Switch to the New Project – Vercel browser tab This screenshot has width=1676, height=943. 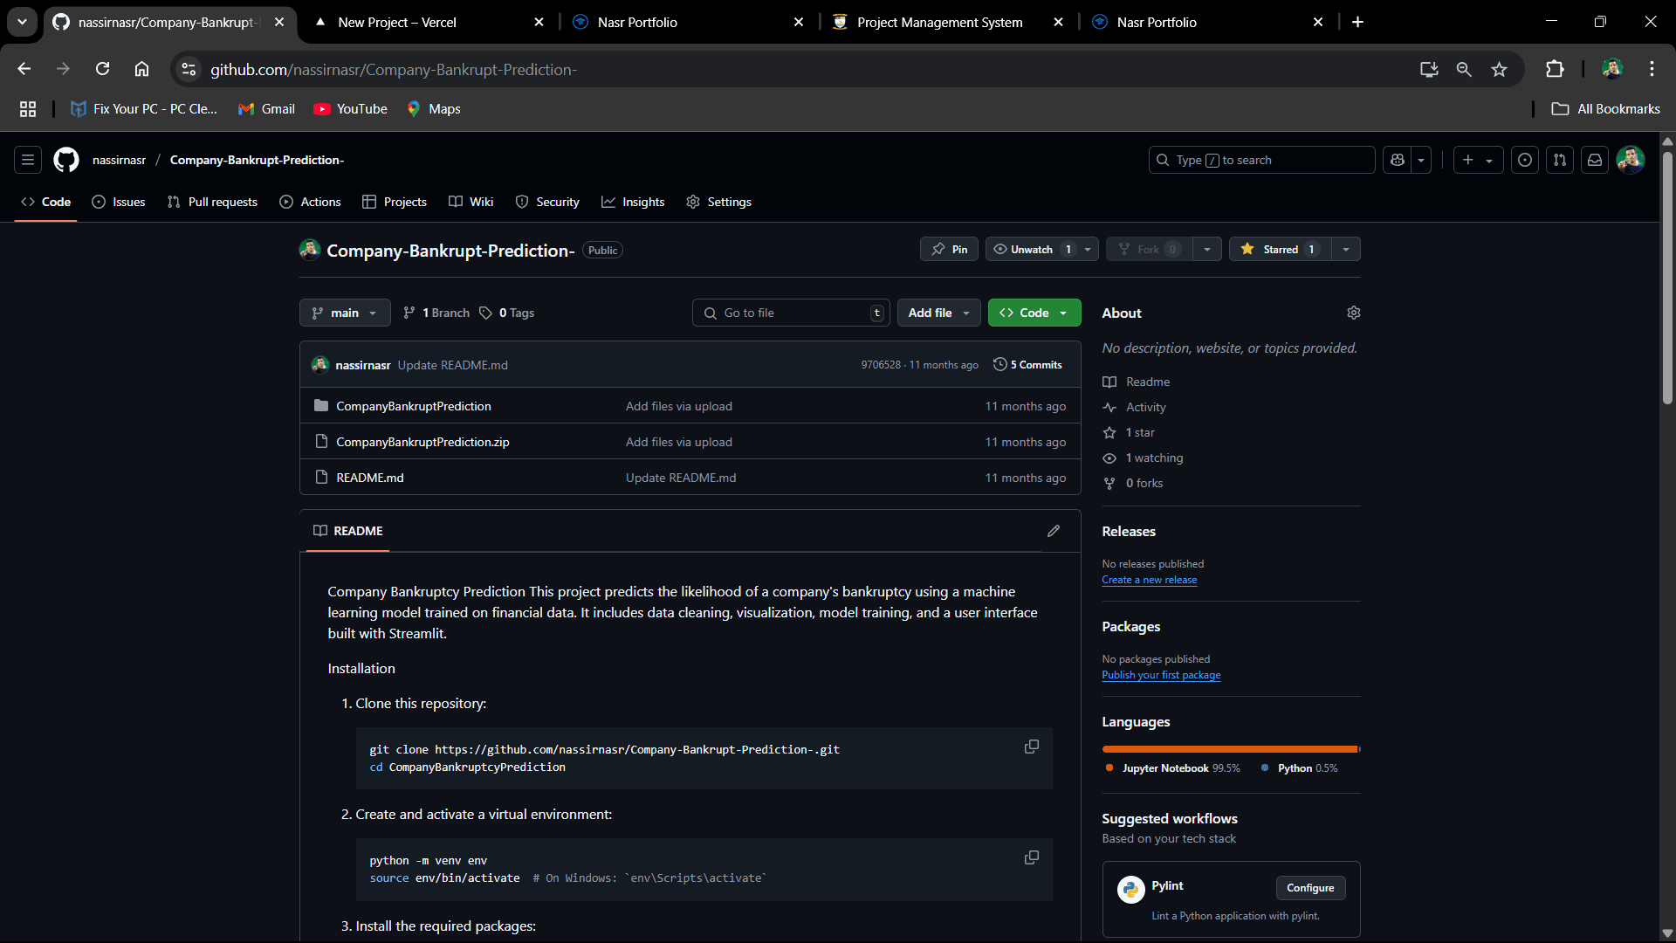(397, 22)
